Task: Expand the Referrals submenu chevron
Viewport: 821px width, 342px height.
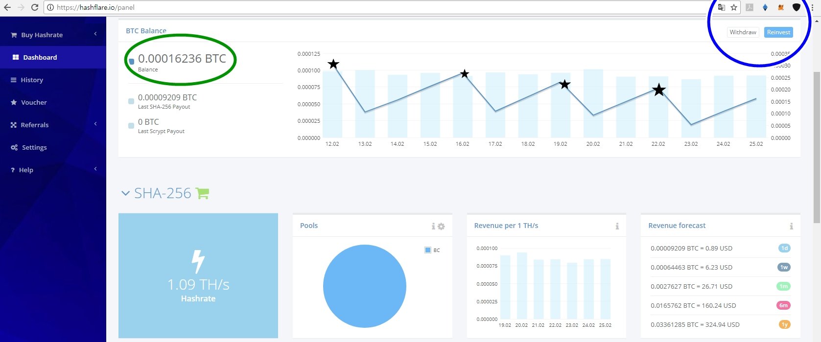Action: (95, 124)
